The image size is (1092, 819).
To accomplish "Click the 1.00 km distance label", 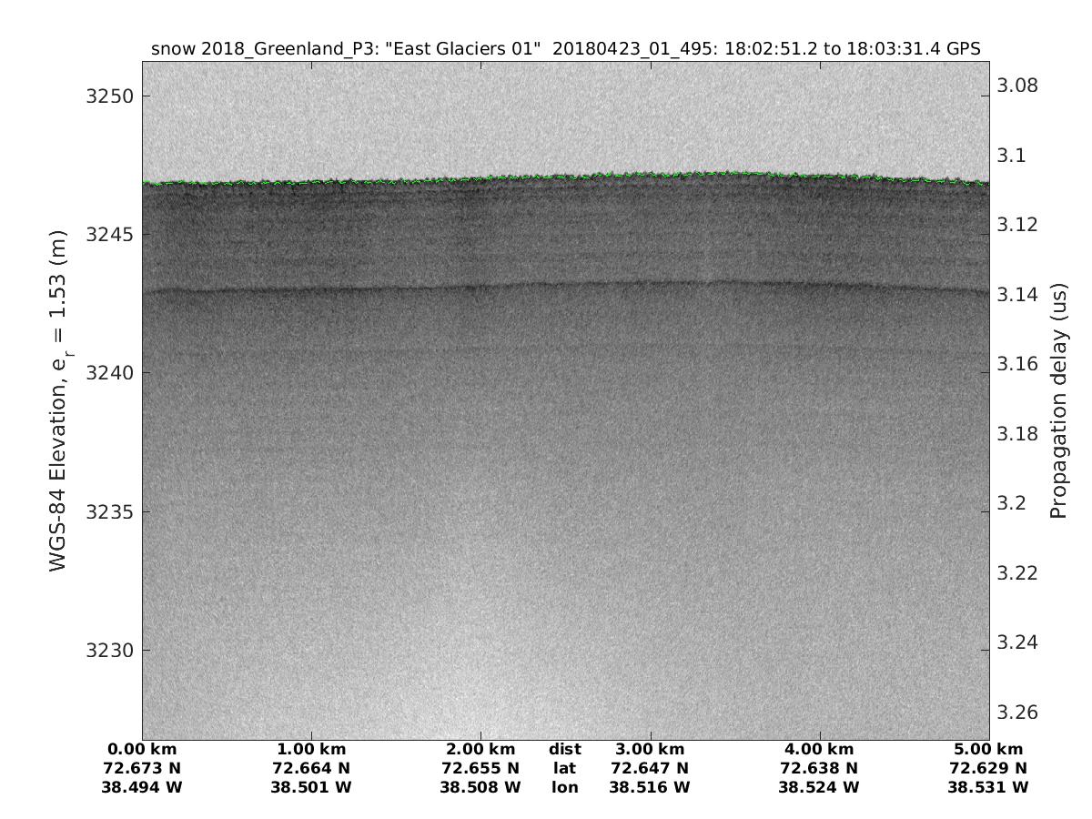I will [311, 750].
